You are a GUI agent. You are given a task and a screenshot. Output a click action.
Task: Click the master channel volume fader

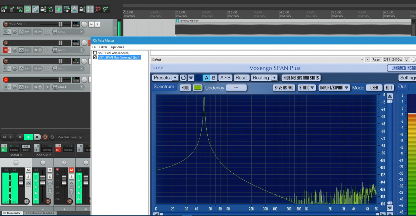pyautogui.click(x=21, y=180)
